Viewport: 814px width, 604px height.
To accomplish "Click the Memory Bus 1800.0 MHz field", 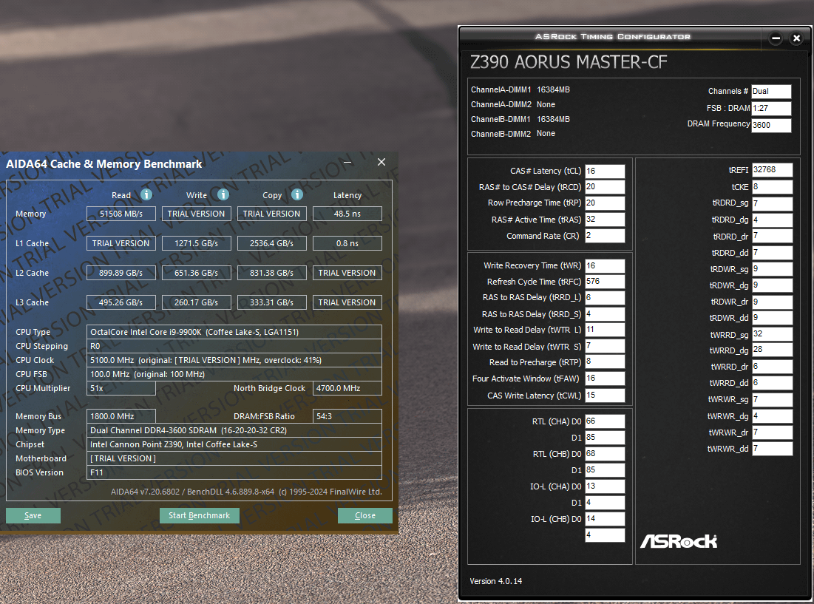I will (x=121, y=416).
